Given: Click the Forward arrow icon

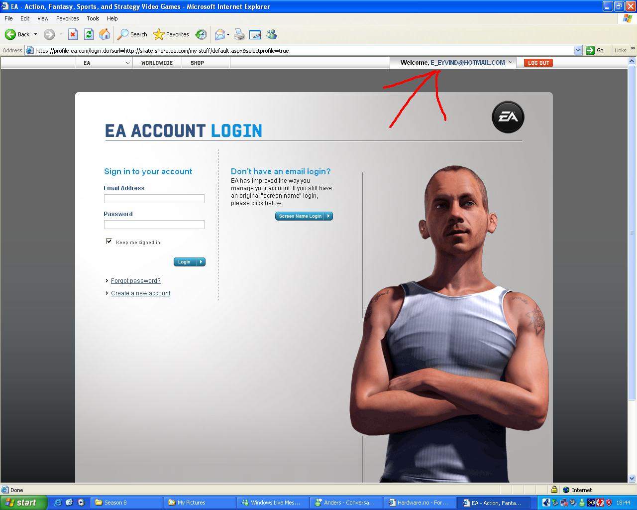Looking at the screenshot, I should [49, 34].
